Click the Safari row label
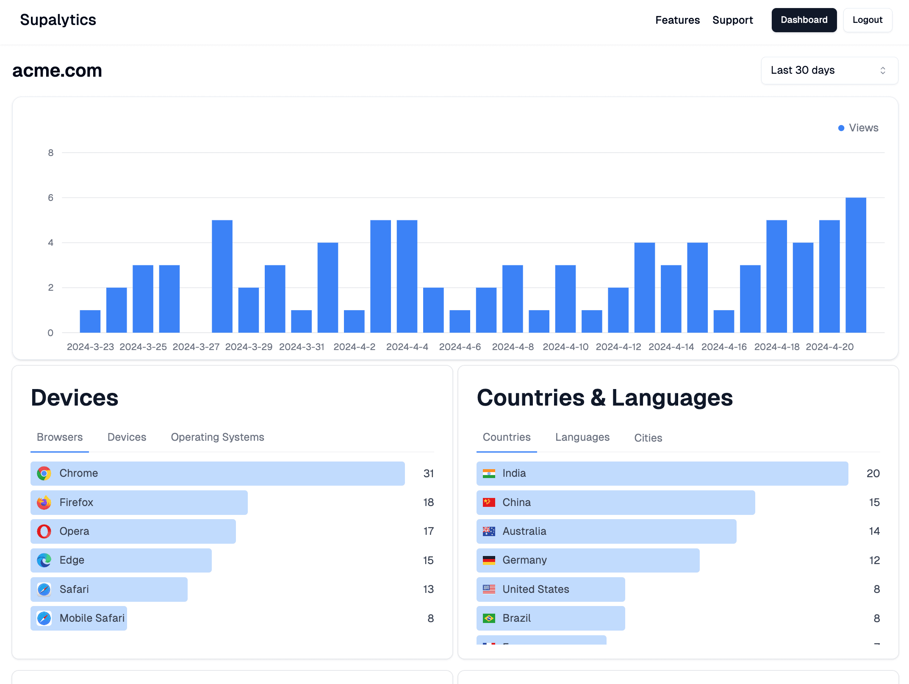 click(74, 589)
